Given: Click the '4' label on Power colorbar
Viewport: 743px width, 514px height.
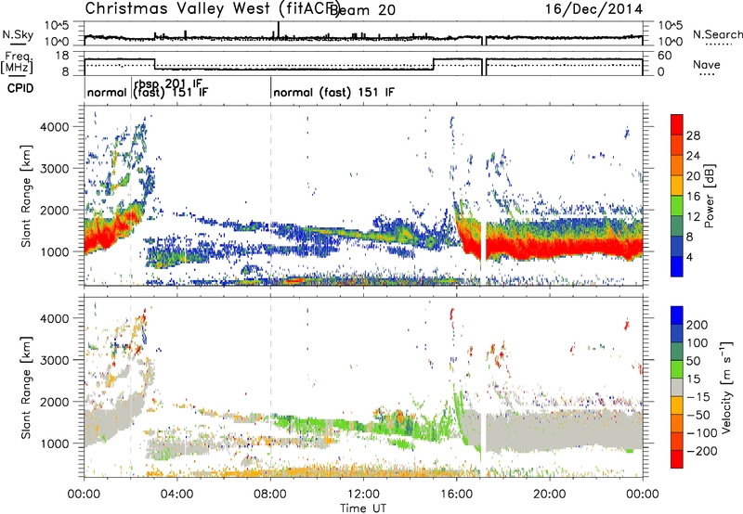Looking at the screenshot, I should [689, 257].
